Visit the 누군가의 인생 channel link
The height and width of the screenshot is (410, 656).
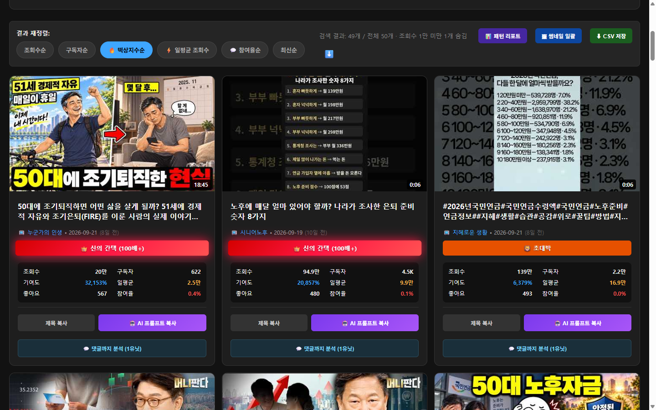click(45, 233)
